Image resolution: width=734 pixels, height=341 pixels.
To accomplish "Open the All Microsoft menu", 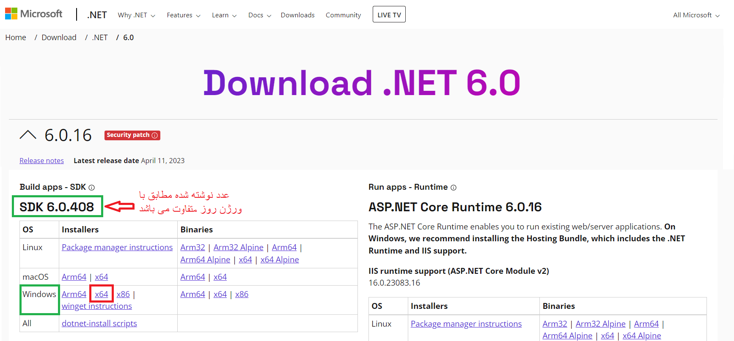I will (x=696, y=15).
